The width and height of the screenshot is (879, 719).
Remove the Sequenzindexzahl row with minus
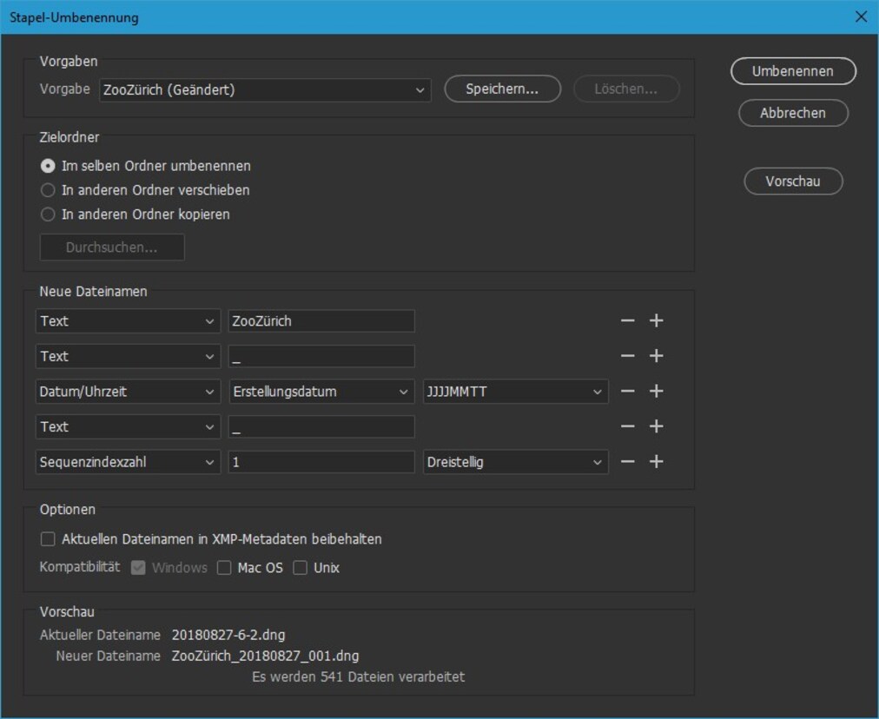coord(627,462)
